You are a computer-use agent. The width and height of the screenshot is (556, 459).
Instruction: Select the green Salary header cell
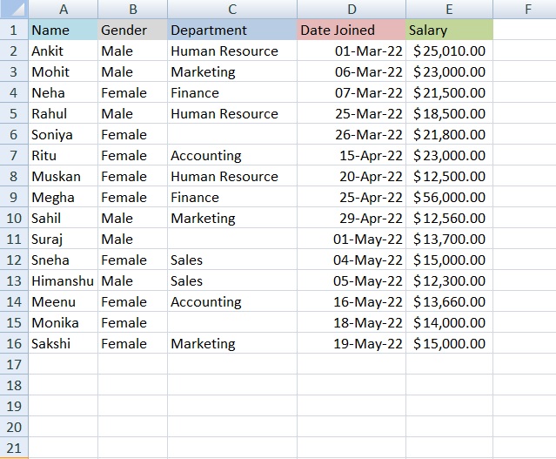[x=449, y=30]
